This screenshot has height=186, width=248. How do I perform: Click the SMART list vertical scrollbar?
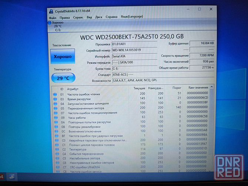(211, 122)
